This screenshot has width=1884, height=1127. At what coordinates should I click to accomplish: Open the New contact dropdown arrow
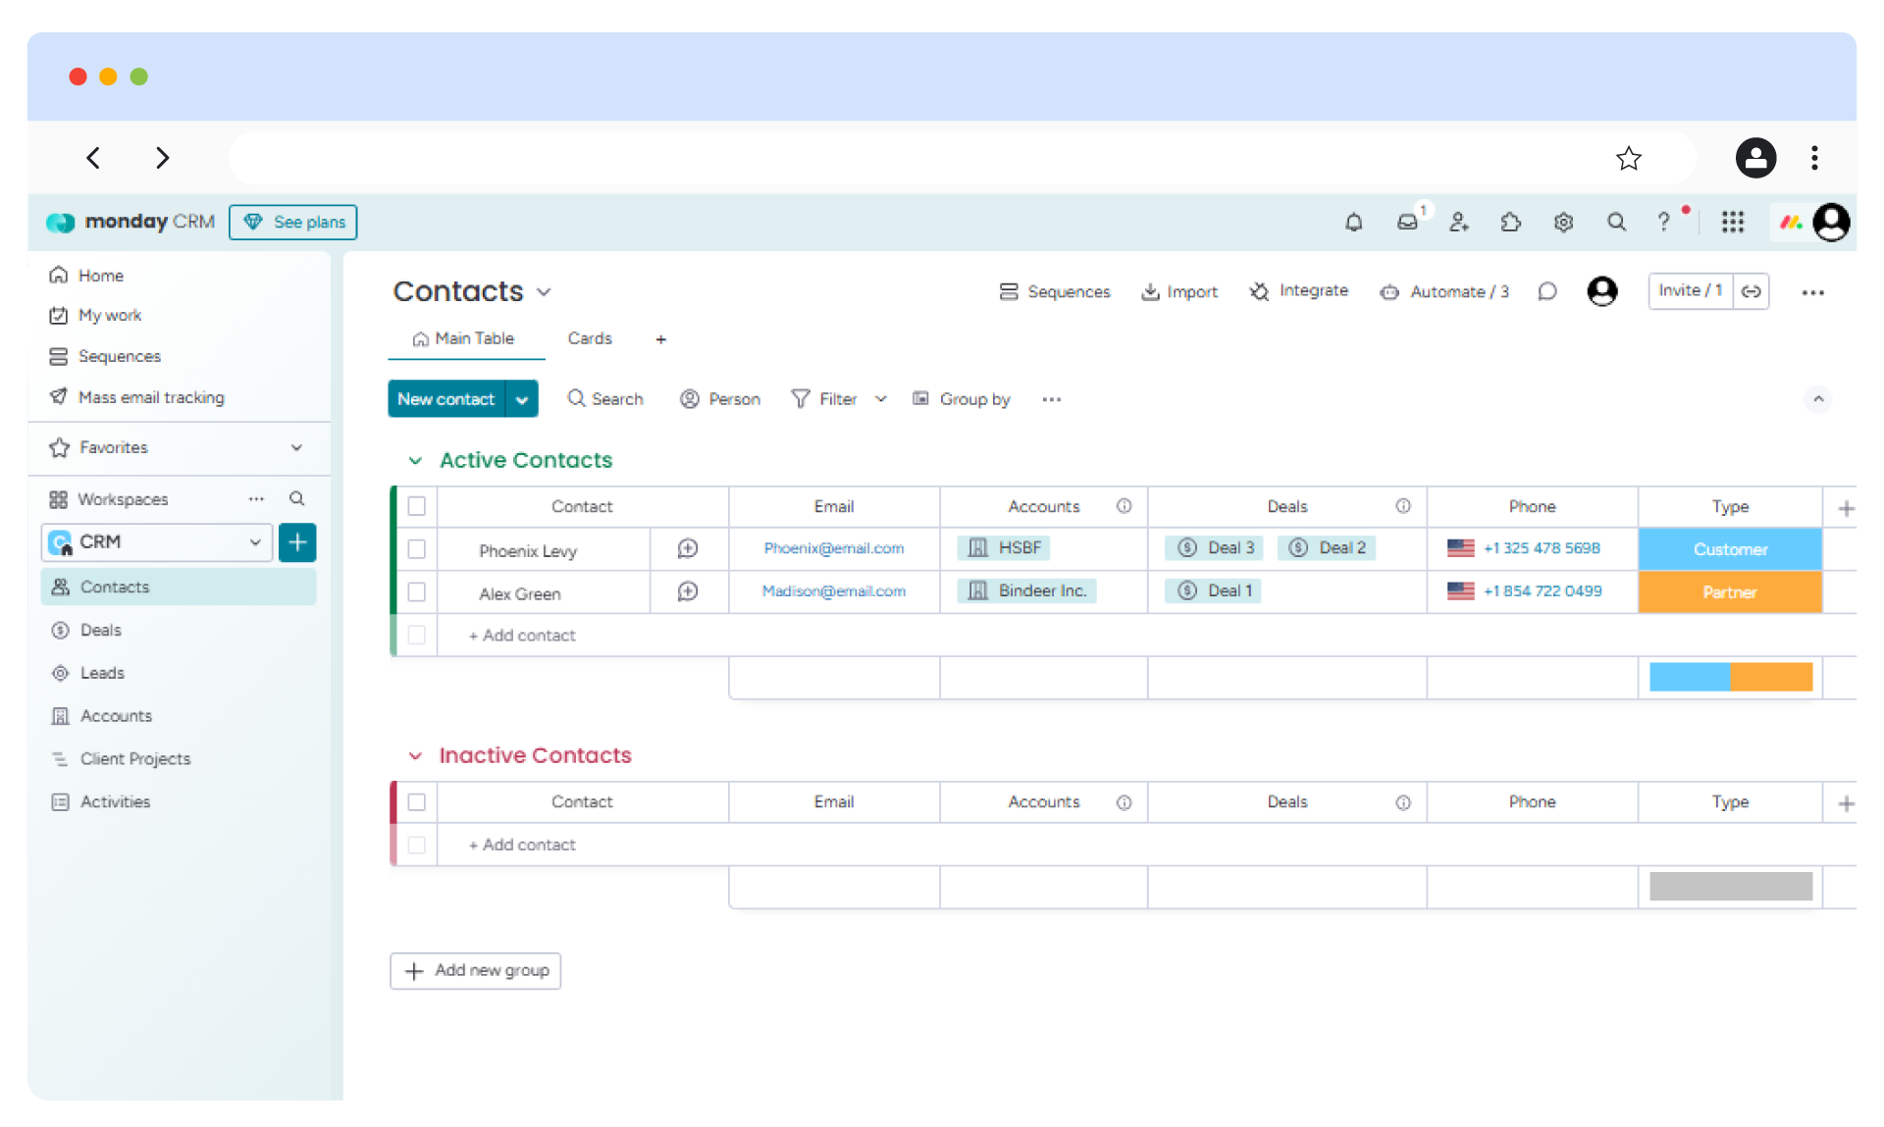522,399
